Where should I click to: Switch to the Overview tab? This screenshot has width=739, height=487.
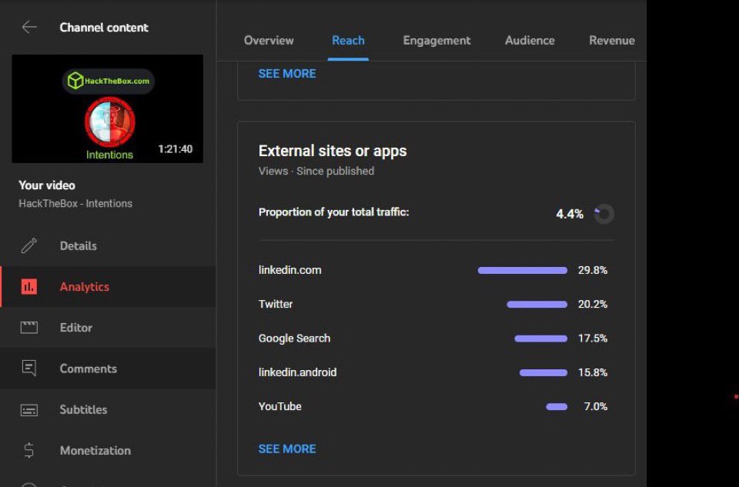(x=269, y=41)
